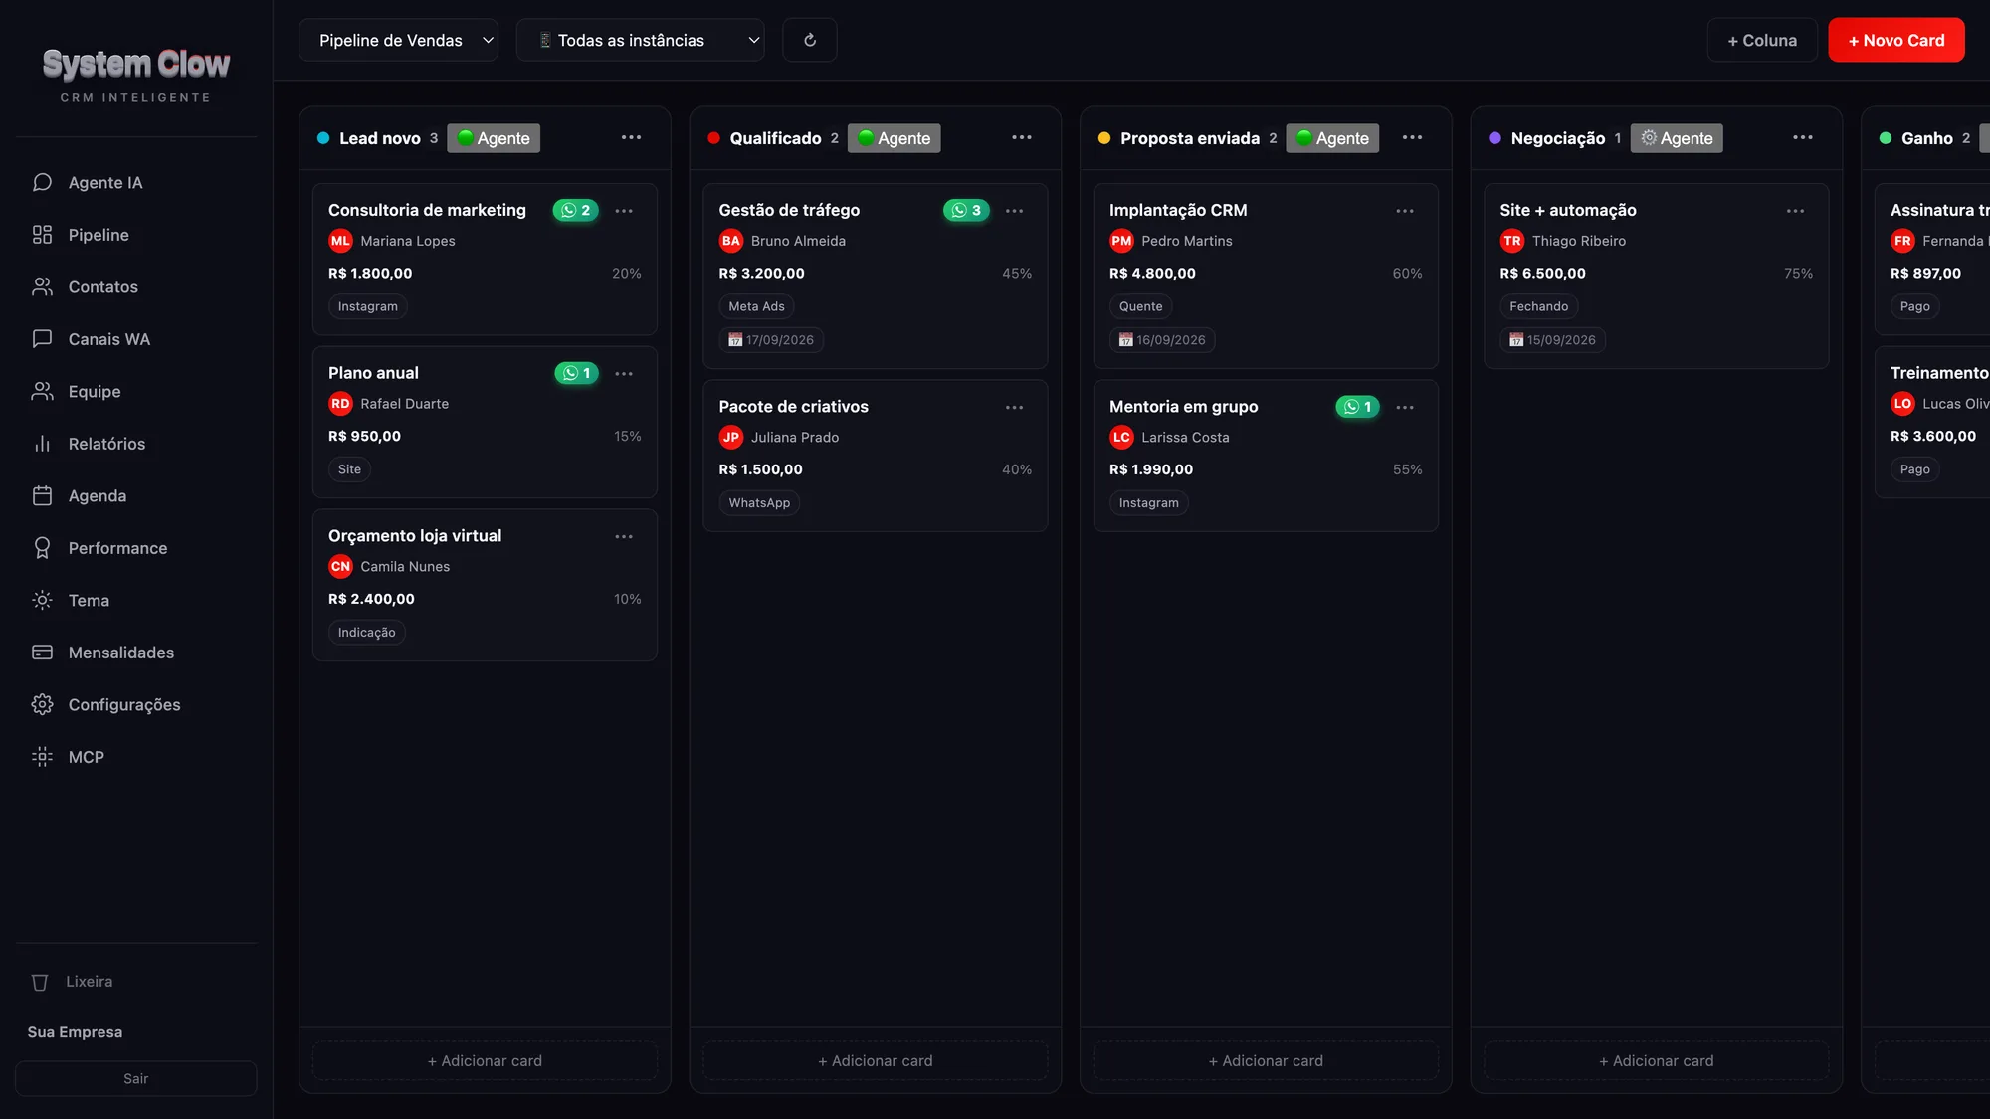Click 17/09/2026 date on Gestão de tráfego
The height and width of the screenshot is (1119, 1990).
771,340
